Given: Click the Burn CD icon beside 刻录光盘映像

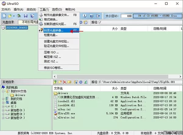Looking at the screenshot, I should click(x=41, y=30).
